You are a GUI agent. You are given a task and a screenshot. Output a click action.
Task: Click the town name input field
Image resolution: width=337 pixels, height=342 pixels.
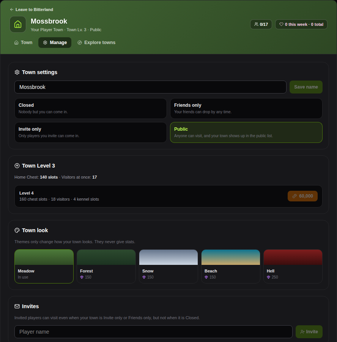pos(150,87)
